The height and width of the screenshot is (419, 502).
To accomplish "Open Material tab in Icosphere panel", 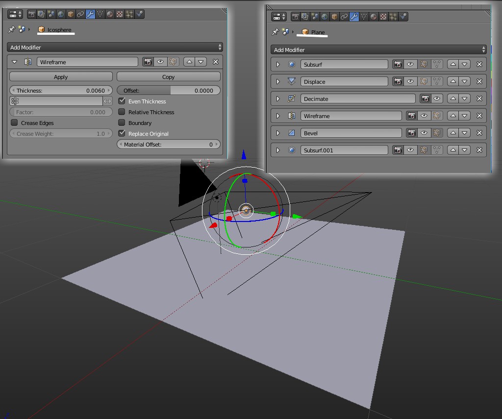I will 110,14.
